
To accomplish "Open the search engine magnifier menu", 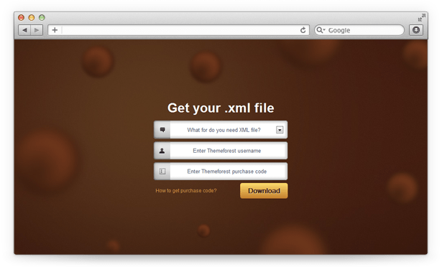I will (x=321, y=30).
